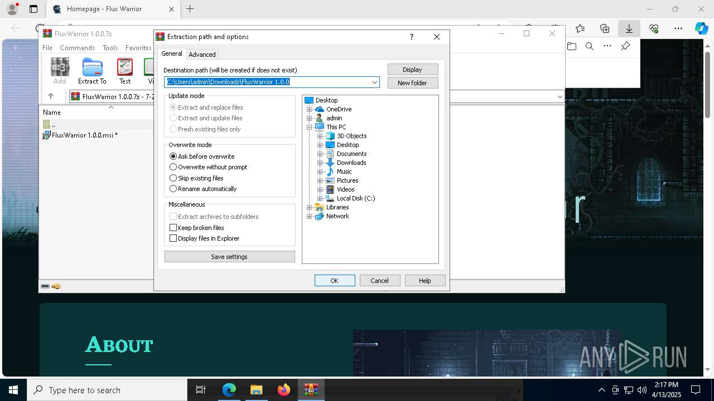
Task: Expand the Downloads tree node
Action: coord(320,163)
